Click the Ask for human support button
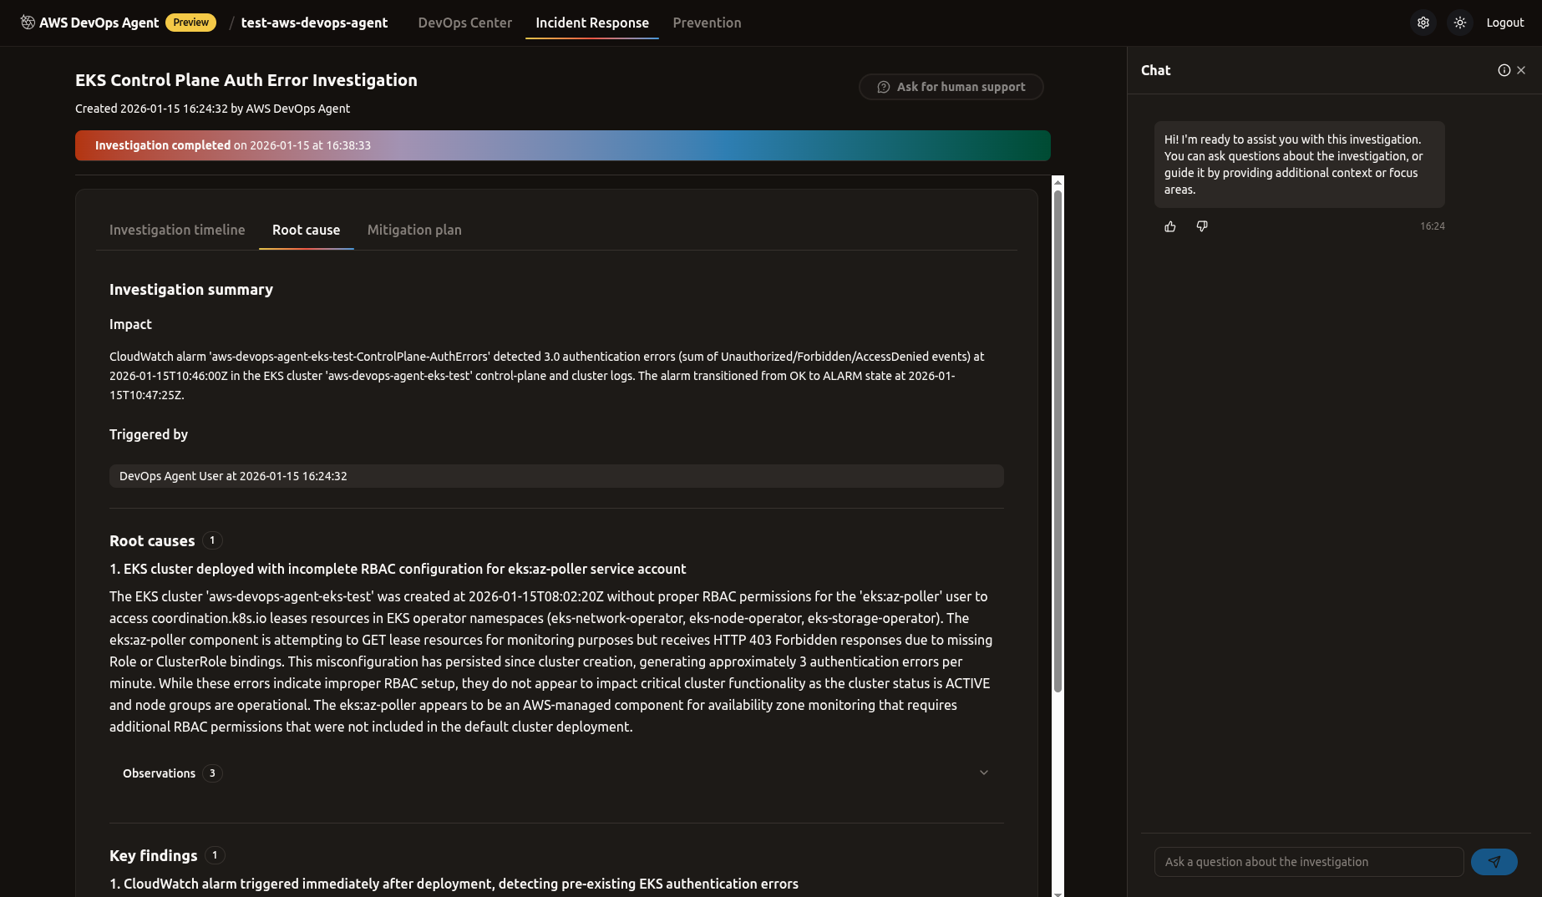Viewport: 1542px width, 897px height. pyautogui.click(x=951, y=87)
